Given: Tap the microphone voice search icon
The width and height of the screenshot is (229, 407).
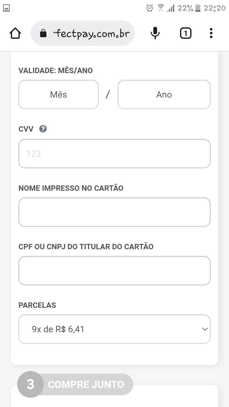Looking at the screenshot, I should 155,33.
